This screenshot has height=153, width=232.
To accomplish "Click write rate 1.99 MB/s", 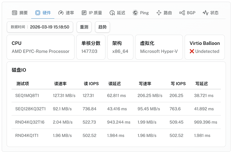I will 147,122.
